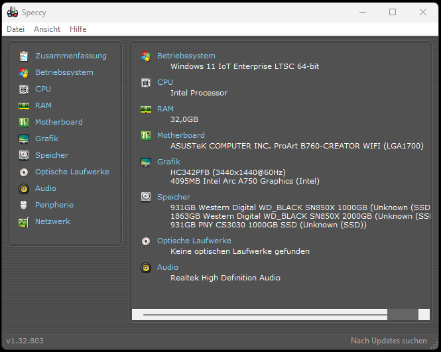Click the CPU heading link in summary
The image size is (441, 352).
tap(165, 82)
